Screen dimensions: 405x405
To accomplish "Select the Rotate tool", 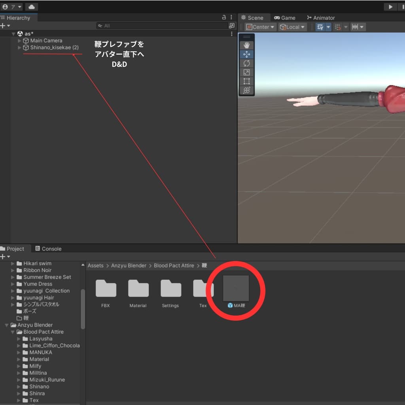I will (246, 63).
